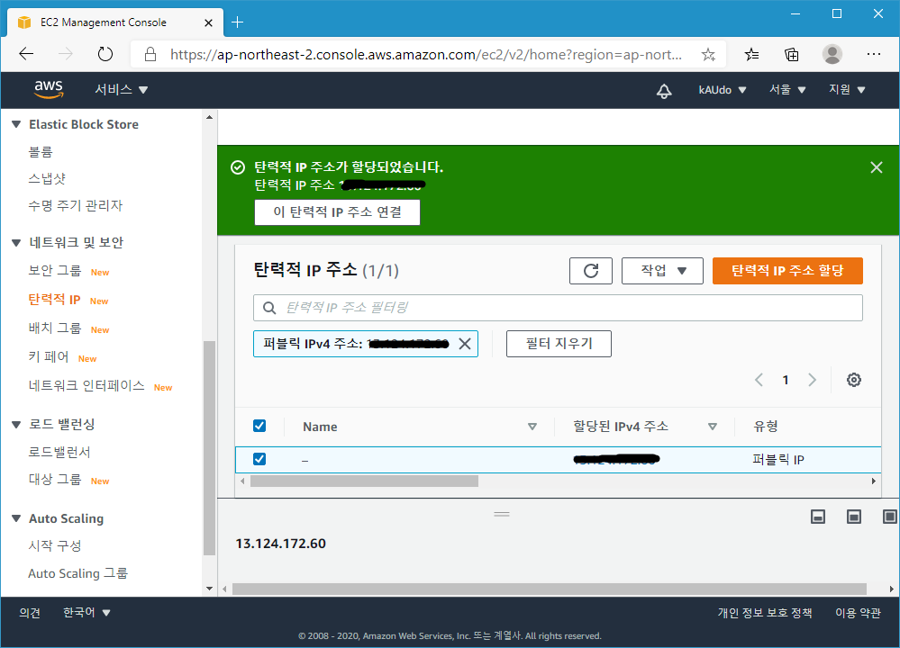Open the 의견 feedback link in footer

(30, 612)
